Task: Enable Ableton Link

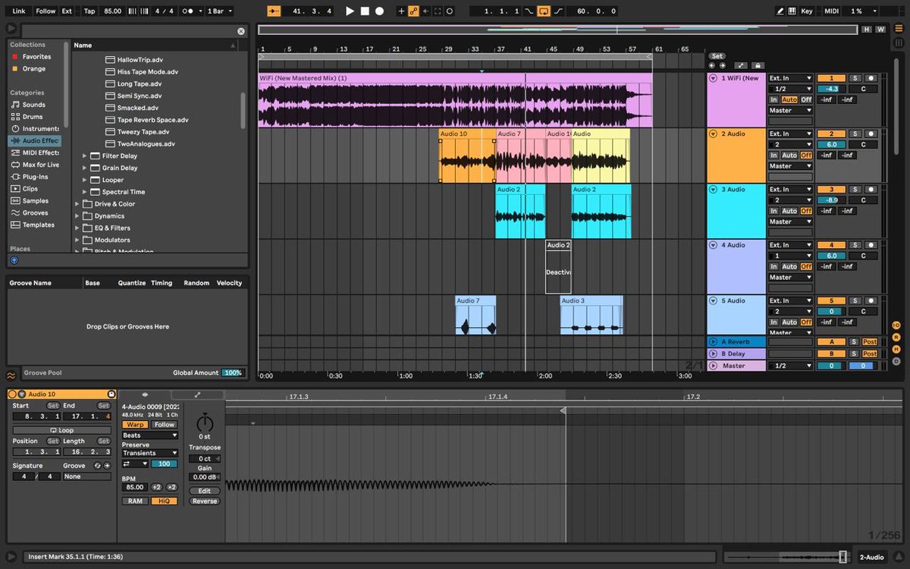Action: [x=19, y=11]
